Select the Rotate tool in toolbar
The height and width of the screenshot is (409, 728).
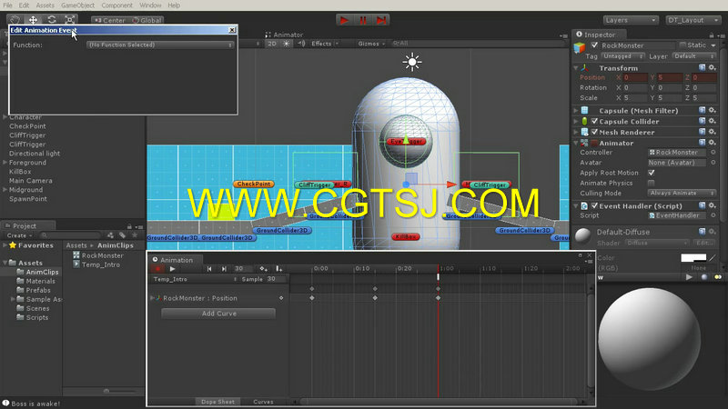tap(52, 20)
